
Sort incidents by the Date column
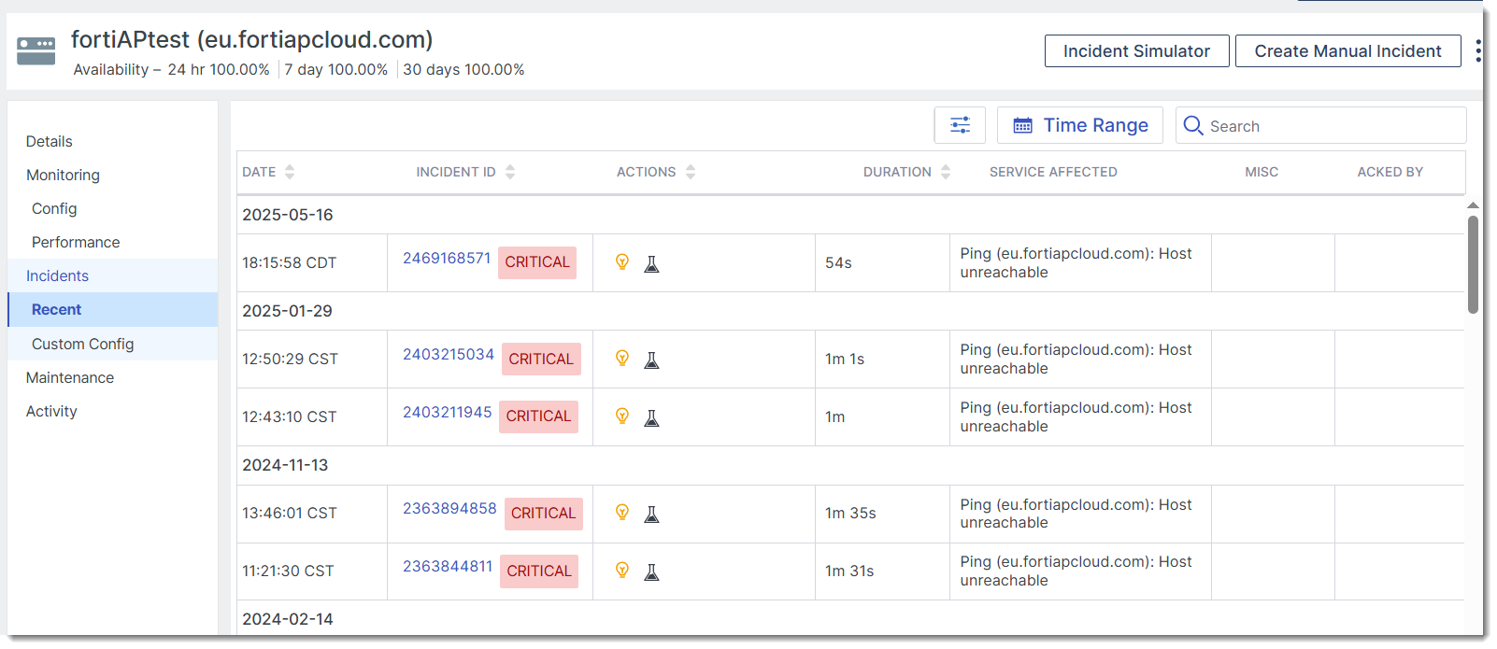[290, 172]
